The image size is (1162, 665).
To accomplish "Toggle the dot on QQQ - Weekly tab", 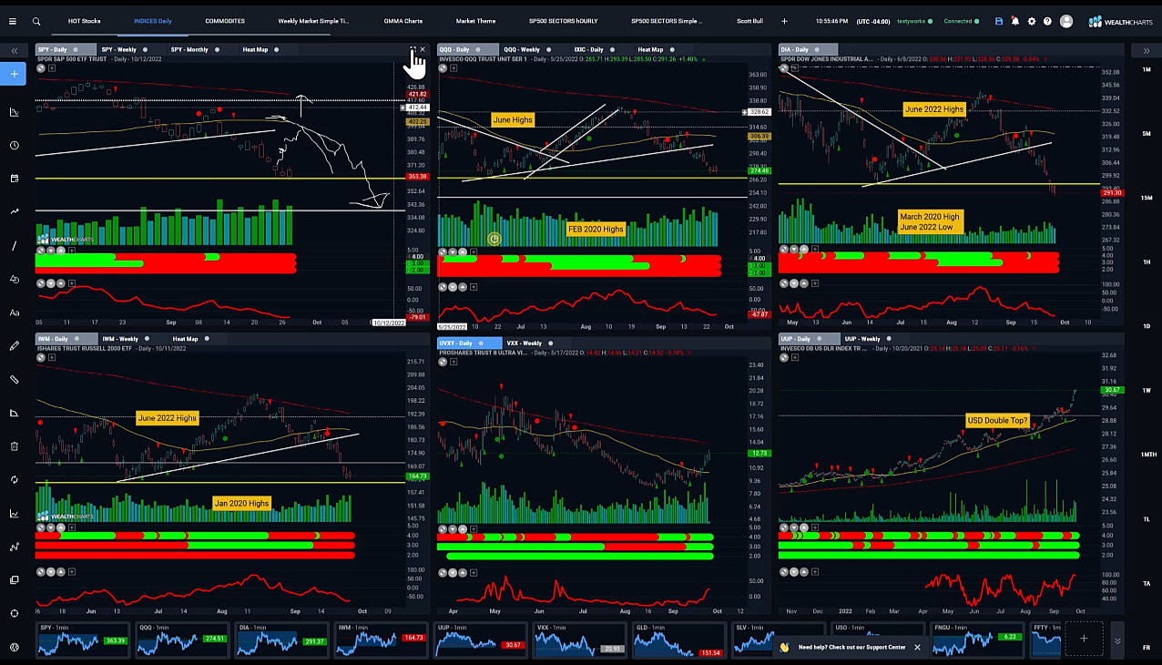I will (549, 49).
